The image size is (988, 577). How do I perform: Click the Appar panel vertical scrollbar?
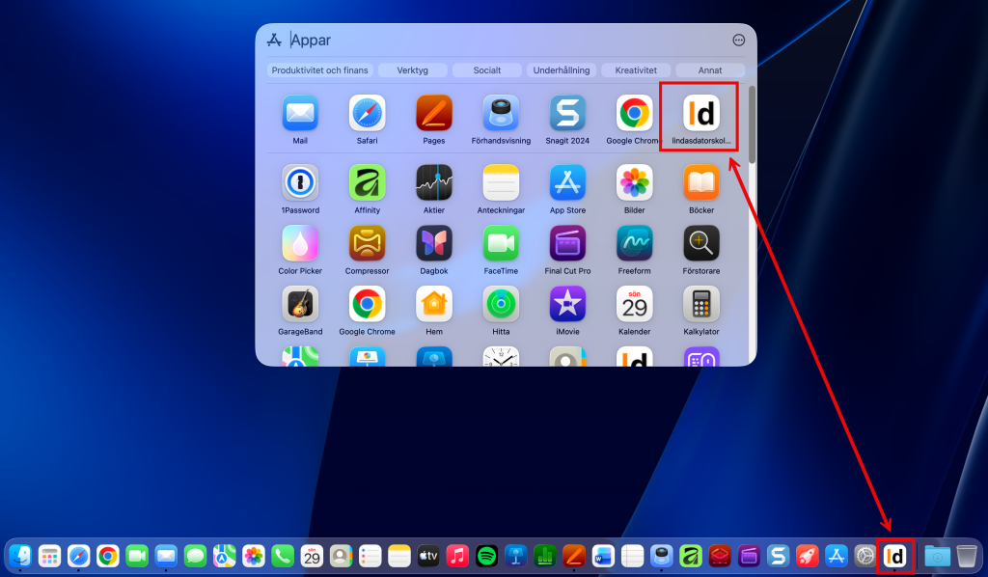[x=751, y=124]
